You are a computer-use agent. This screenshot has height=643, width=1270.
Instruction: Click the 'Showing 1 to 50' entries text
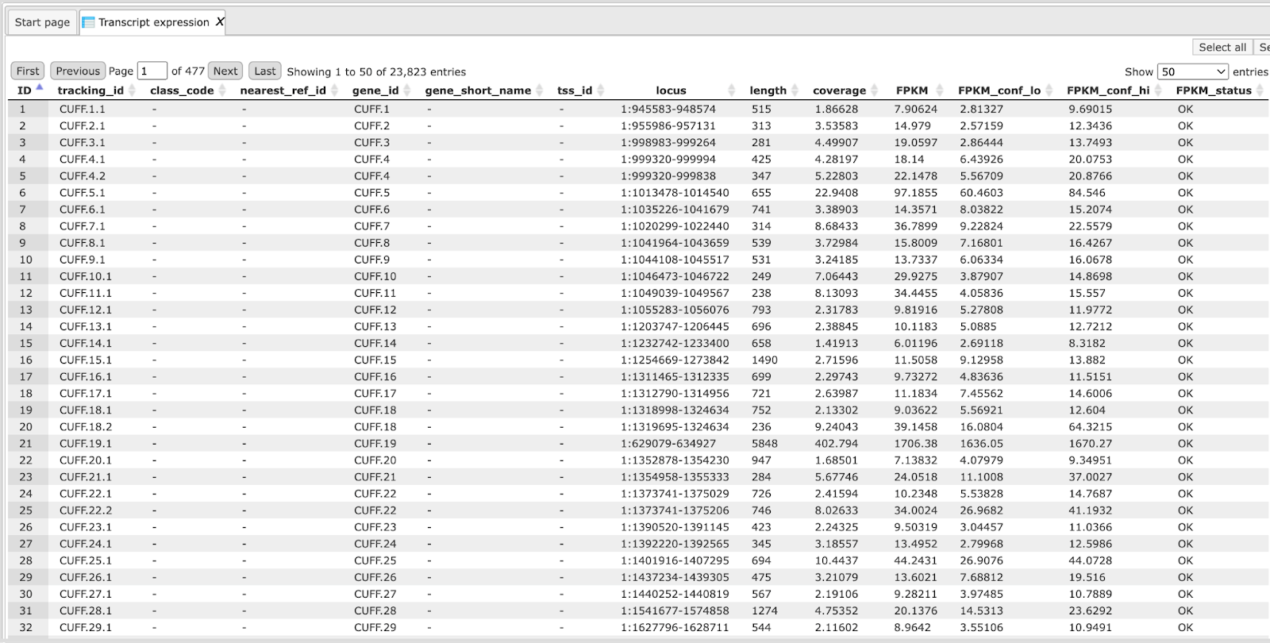pos(376,71)
